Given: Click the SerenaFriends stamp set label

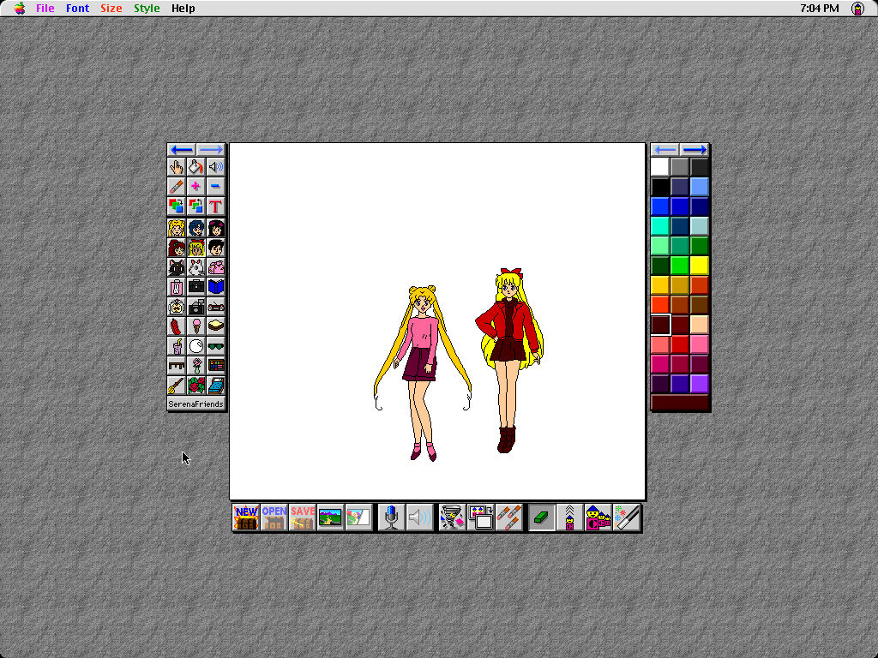Looking at the screenshot, I should 196,404.
